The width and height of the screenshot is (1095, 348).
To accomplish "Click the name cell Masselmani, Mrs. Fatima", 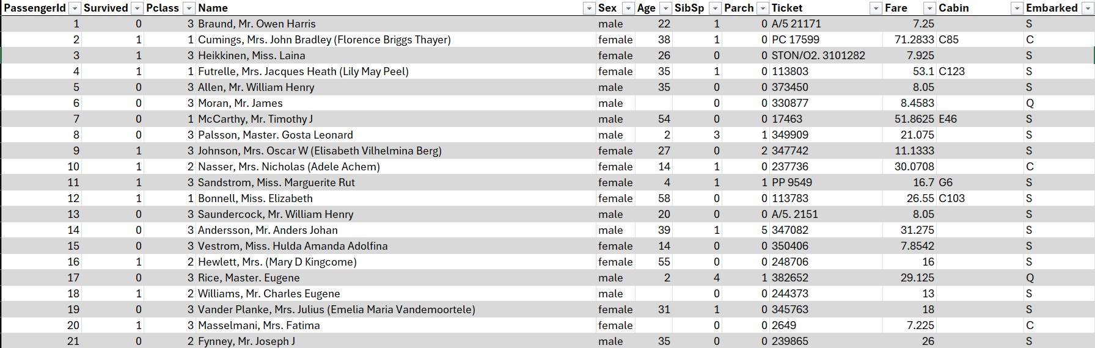I will (x=258, y=325).
